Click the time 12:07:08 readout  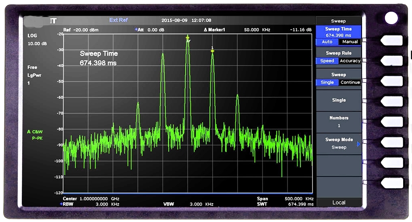tap(201, 20)
